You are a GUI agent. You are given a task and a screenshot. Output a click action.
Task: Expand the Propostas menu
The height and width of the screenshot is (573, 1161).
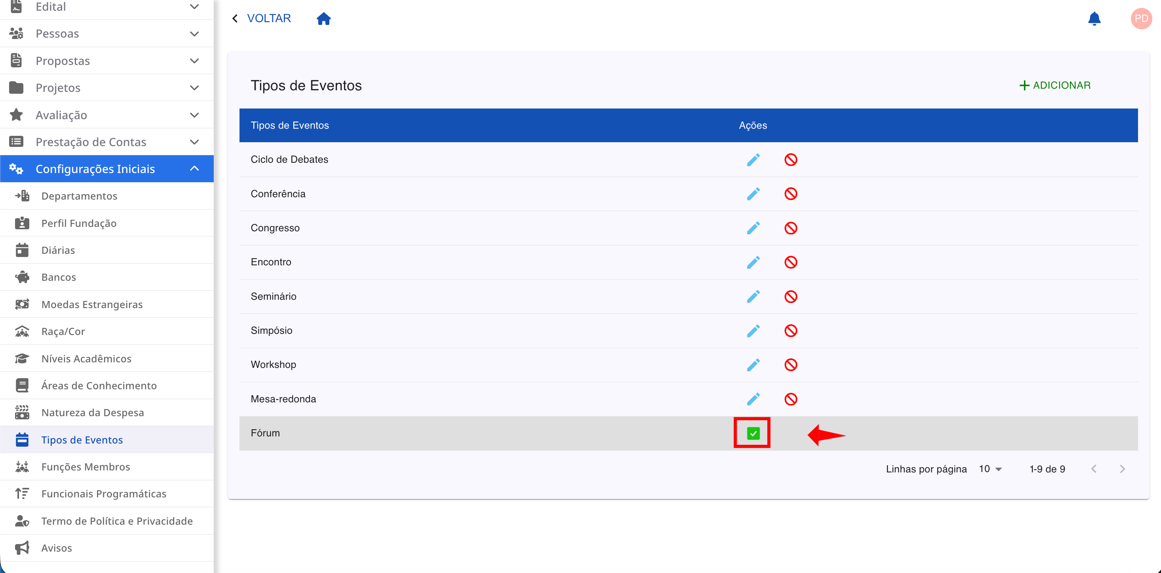[107, 61]
